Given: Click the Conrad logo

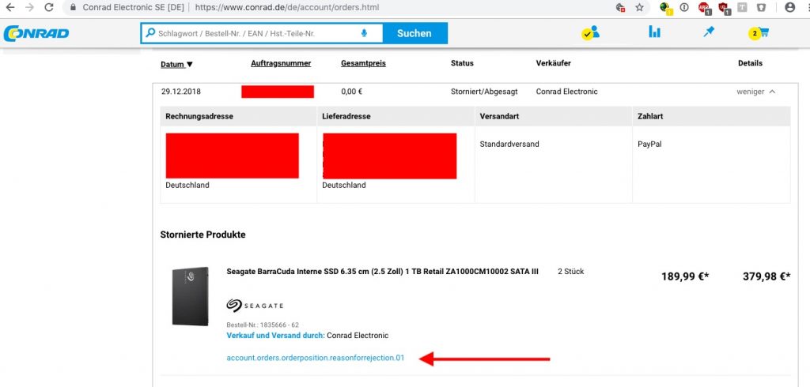Looking at the screenshot, I should [36, 33].
